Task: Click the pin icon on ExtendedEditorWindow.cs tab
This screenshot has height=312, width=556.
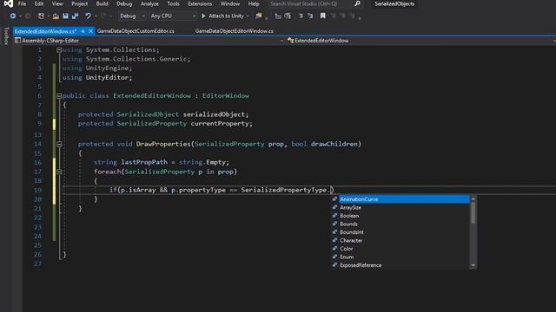Action: coord(83,31)
